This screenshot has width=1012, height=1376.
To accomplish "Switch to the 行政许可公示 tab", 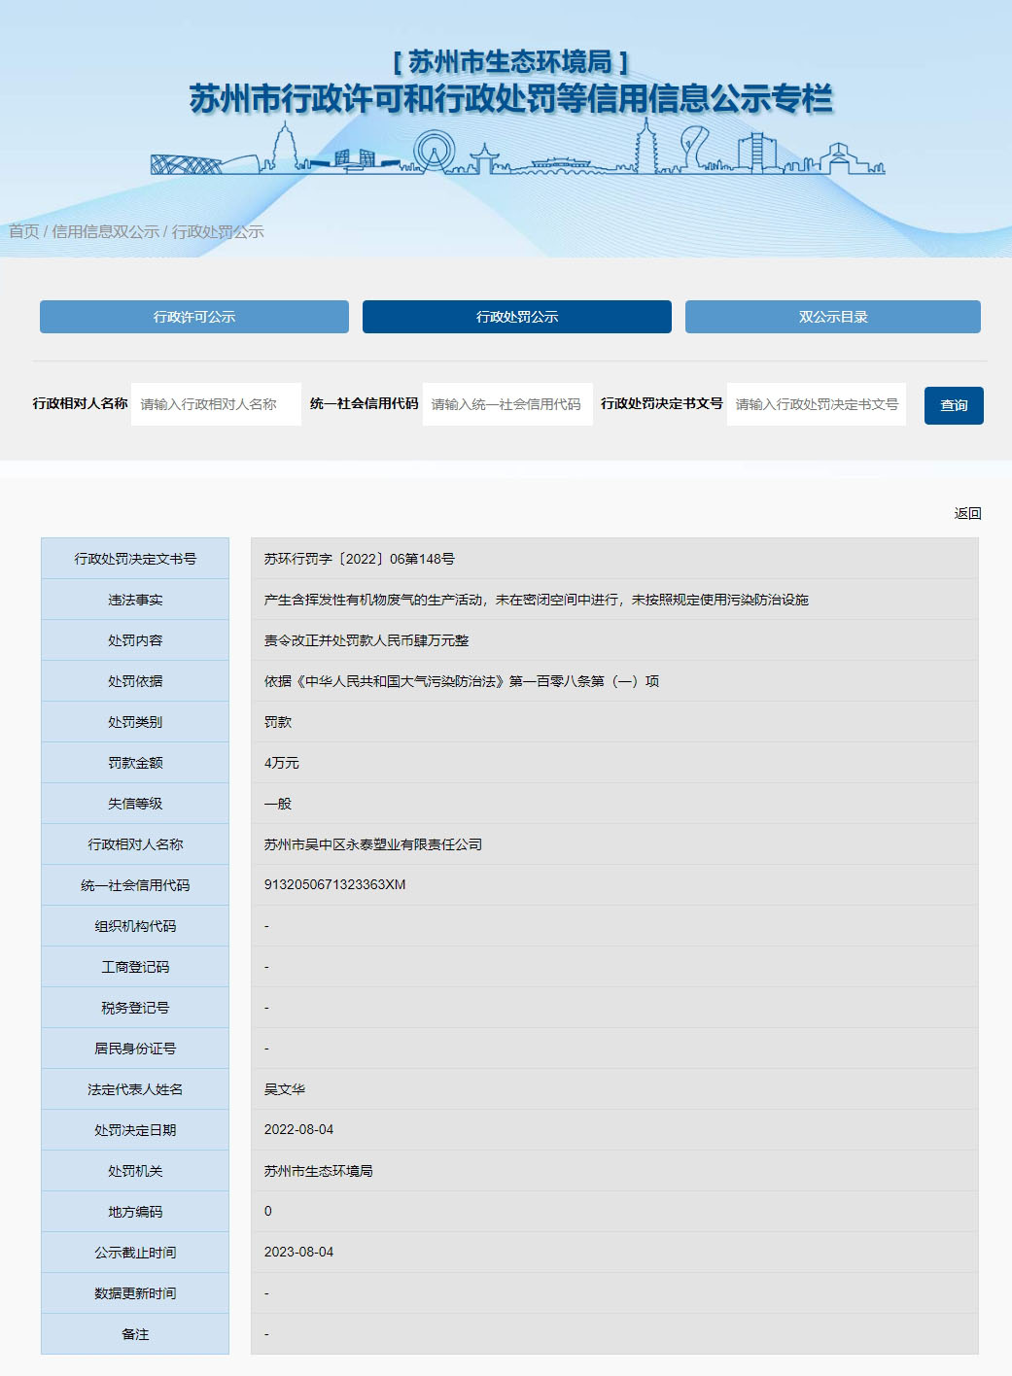I will (194, 317).
